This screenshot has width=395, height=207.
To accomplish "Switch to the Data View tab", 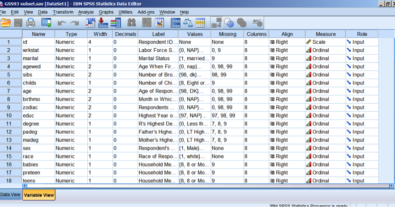I will 10,194.
